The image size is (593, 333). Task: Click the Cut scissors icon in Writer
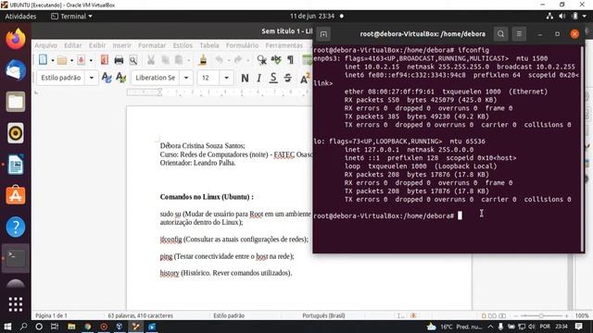(x=151, y=60)
